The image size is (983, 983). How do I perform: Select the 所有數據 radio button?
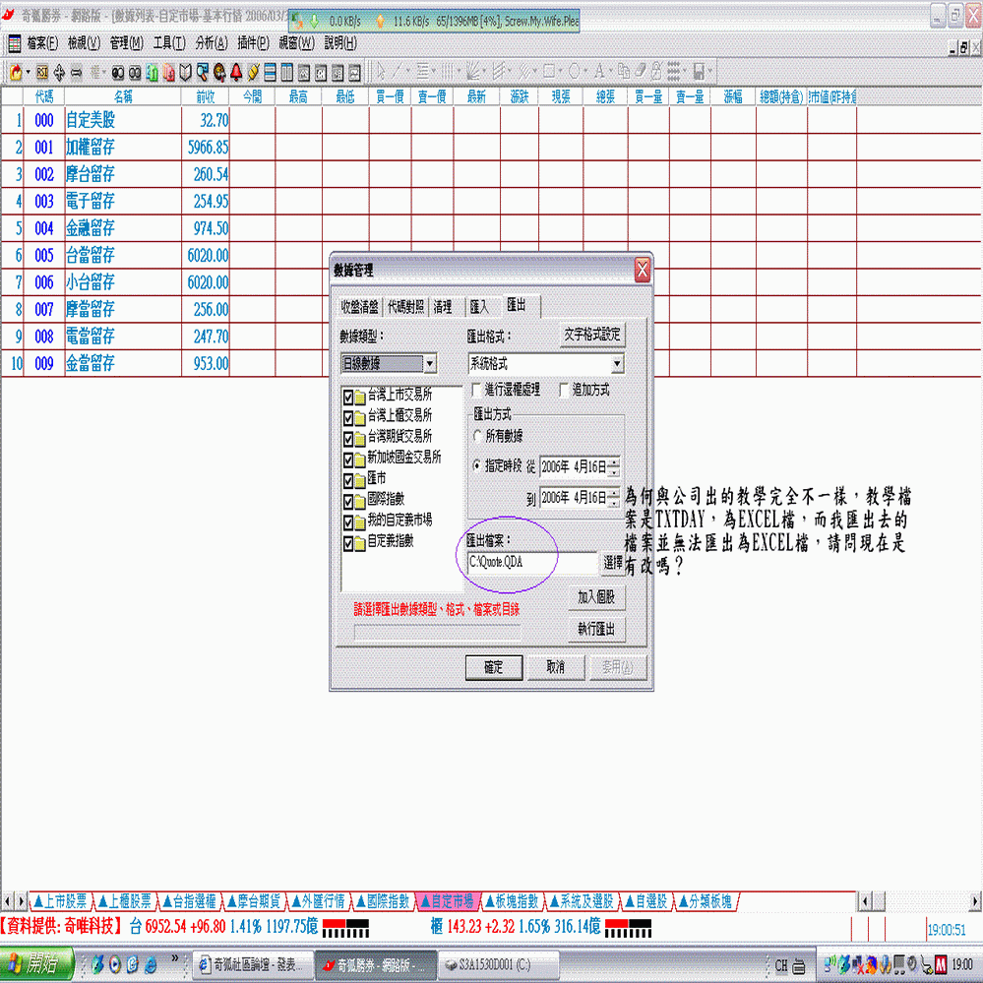point(478,435)
